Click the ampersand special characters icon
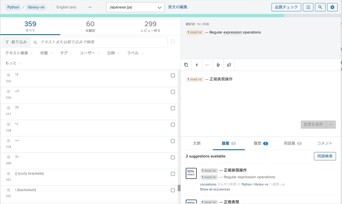This screenshot has width=342, height=204. tap(218, 65)
